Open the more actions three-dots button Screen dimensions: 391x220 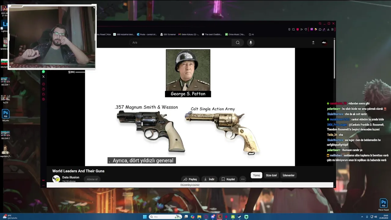click(x=243, y=179)
